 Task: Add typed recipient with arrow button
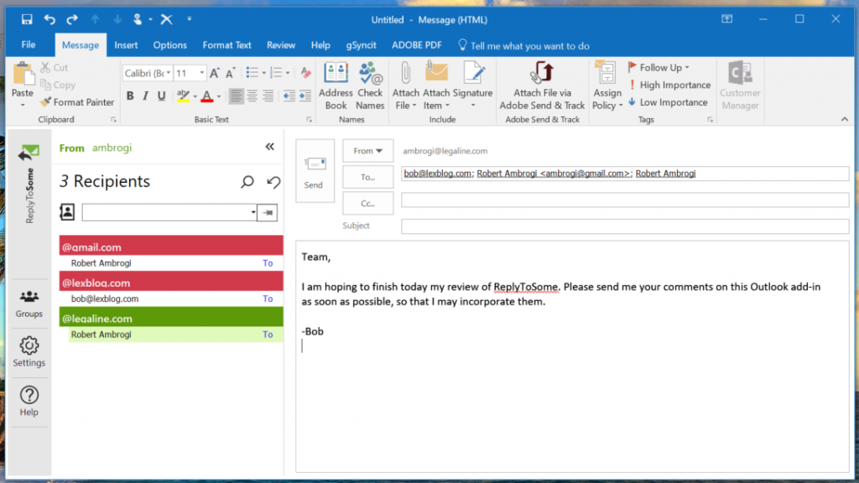[268, 212]
